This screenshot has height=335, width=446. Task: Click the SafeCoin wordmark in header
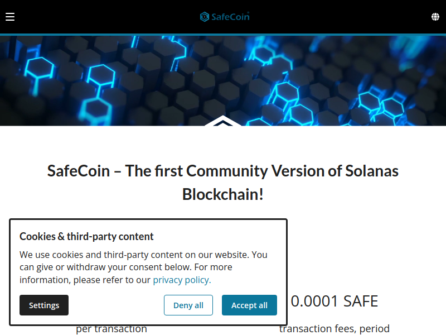click(230, 17)
